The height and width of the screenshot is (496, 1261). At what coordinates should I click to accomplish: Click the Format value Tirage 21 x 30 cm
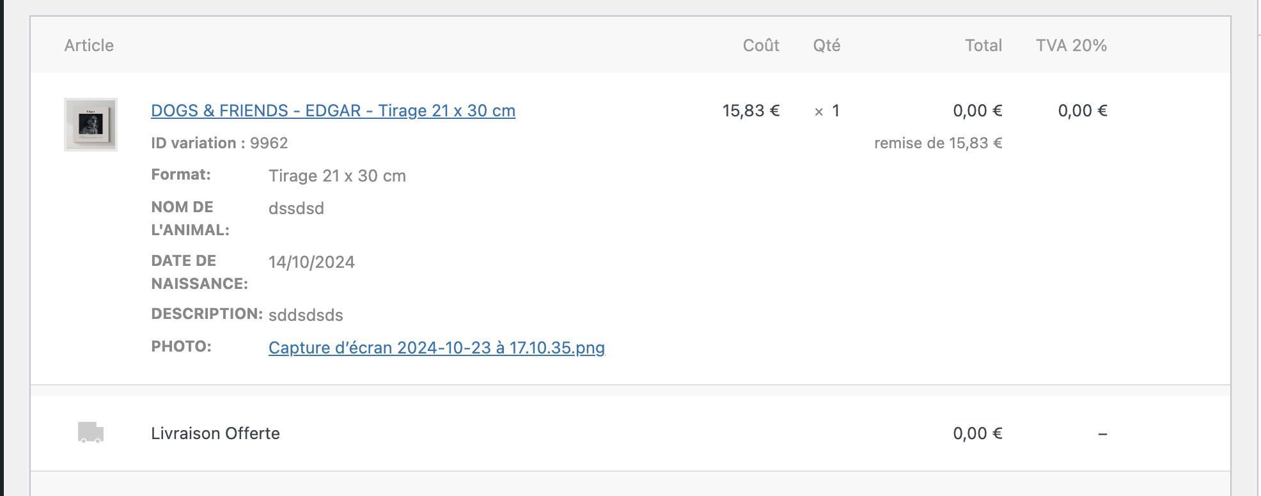pyautogui.click(x=337, y=176)
